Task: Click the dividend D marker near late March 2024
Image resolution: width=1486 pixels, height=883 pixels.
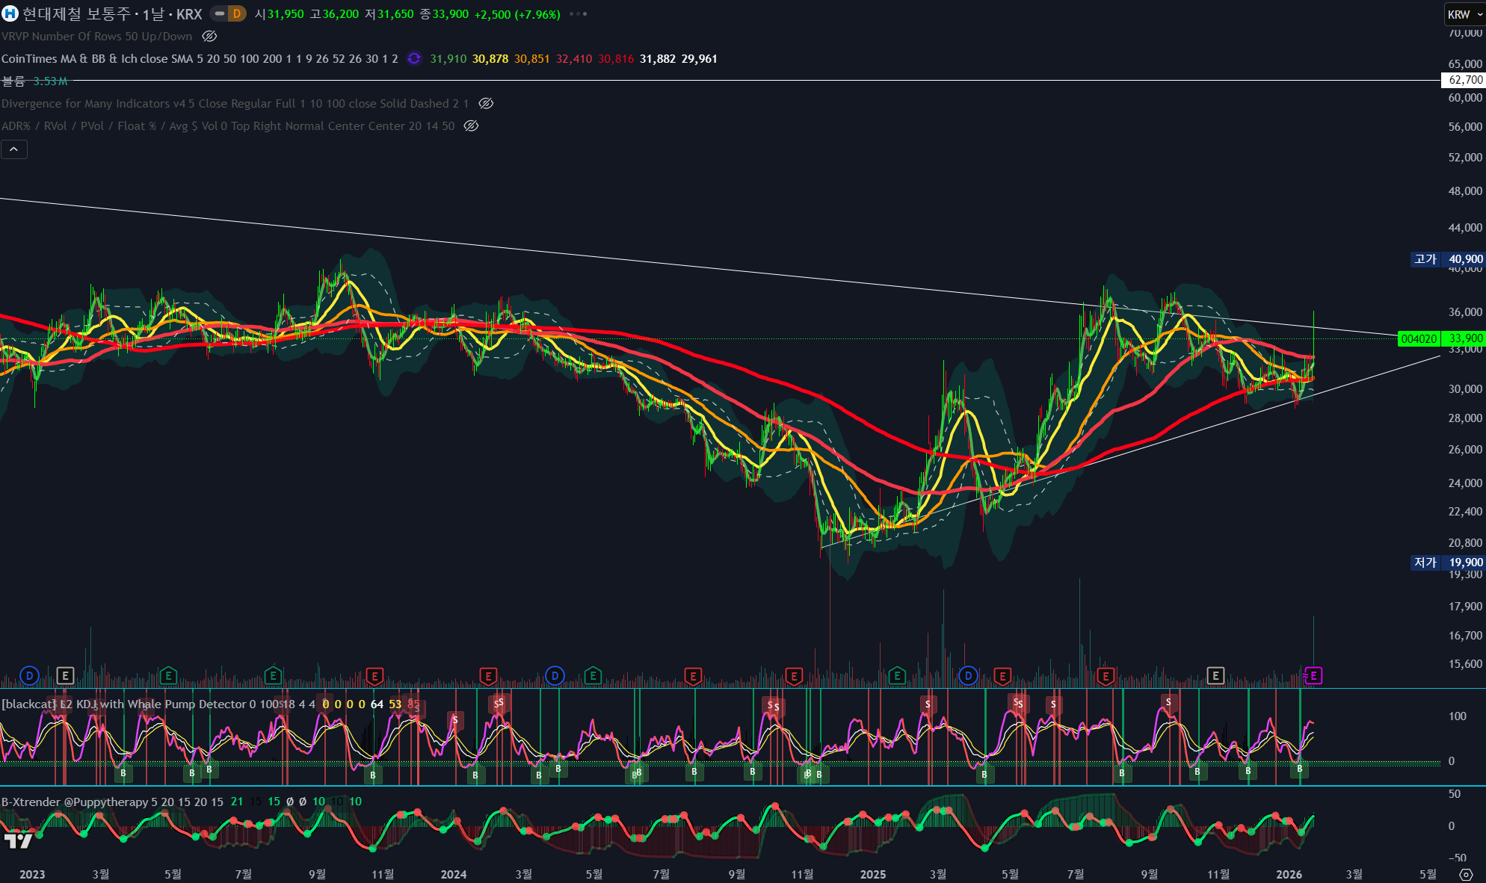Action: [x=555, y=676]
